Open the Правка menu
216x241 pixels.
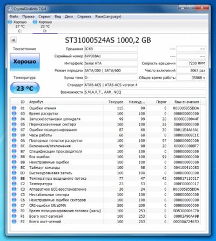coord(28,16)
